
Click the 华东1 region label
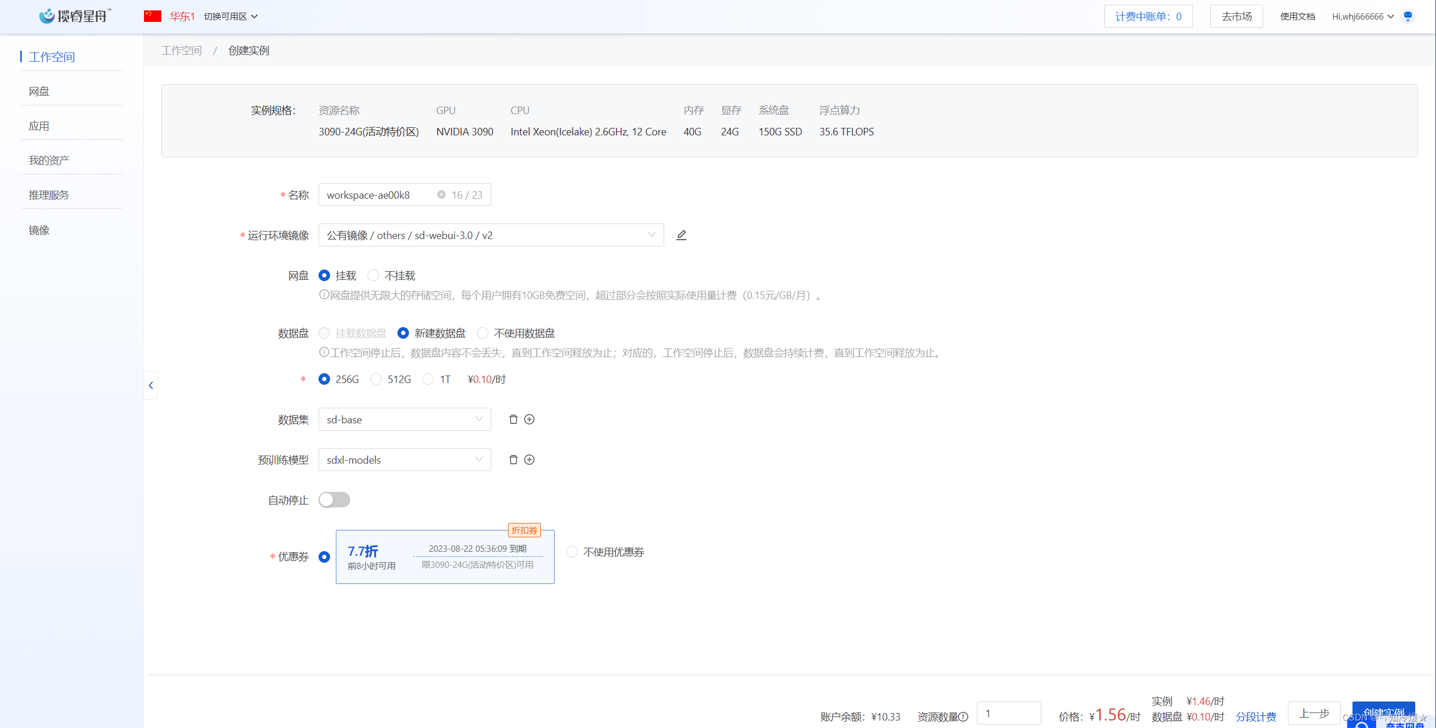pyautogui.click(x=182, y=16)
